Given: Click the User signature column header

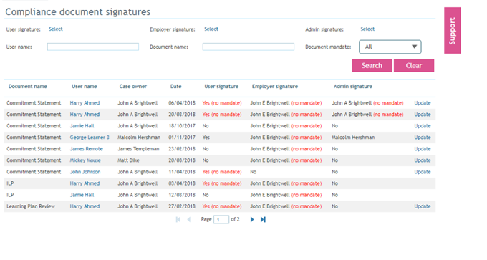Looking at the screenshot, I should 221,87.
